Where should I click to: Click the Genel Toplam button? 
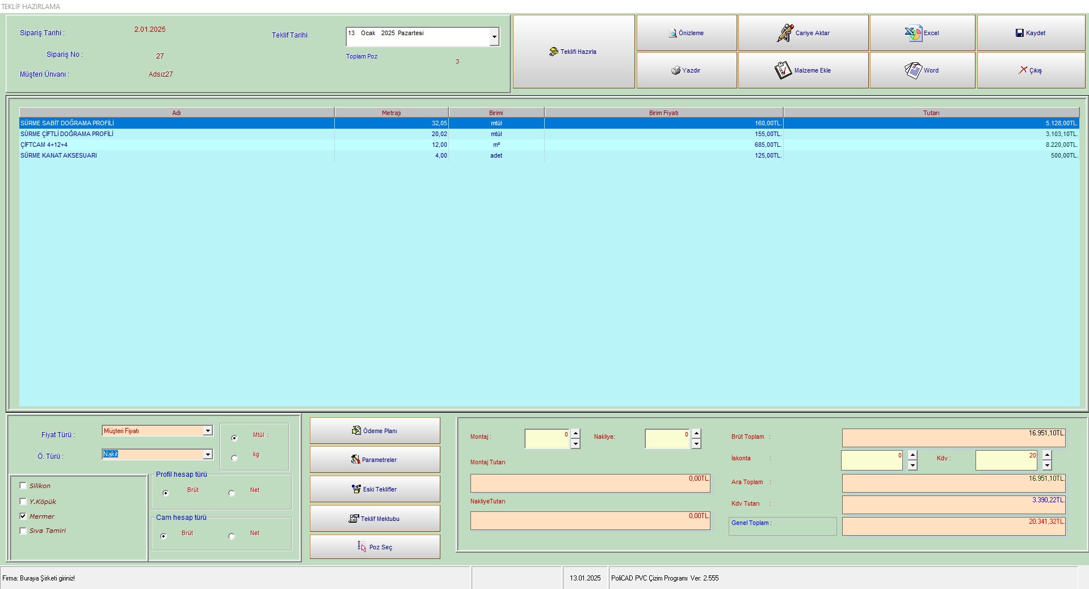pyautogui.click(x=783, y=526)
